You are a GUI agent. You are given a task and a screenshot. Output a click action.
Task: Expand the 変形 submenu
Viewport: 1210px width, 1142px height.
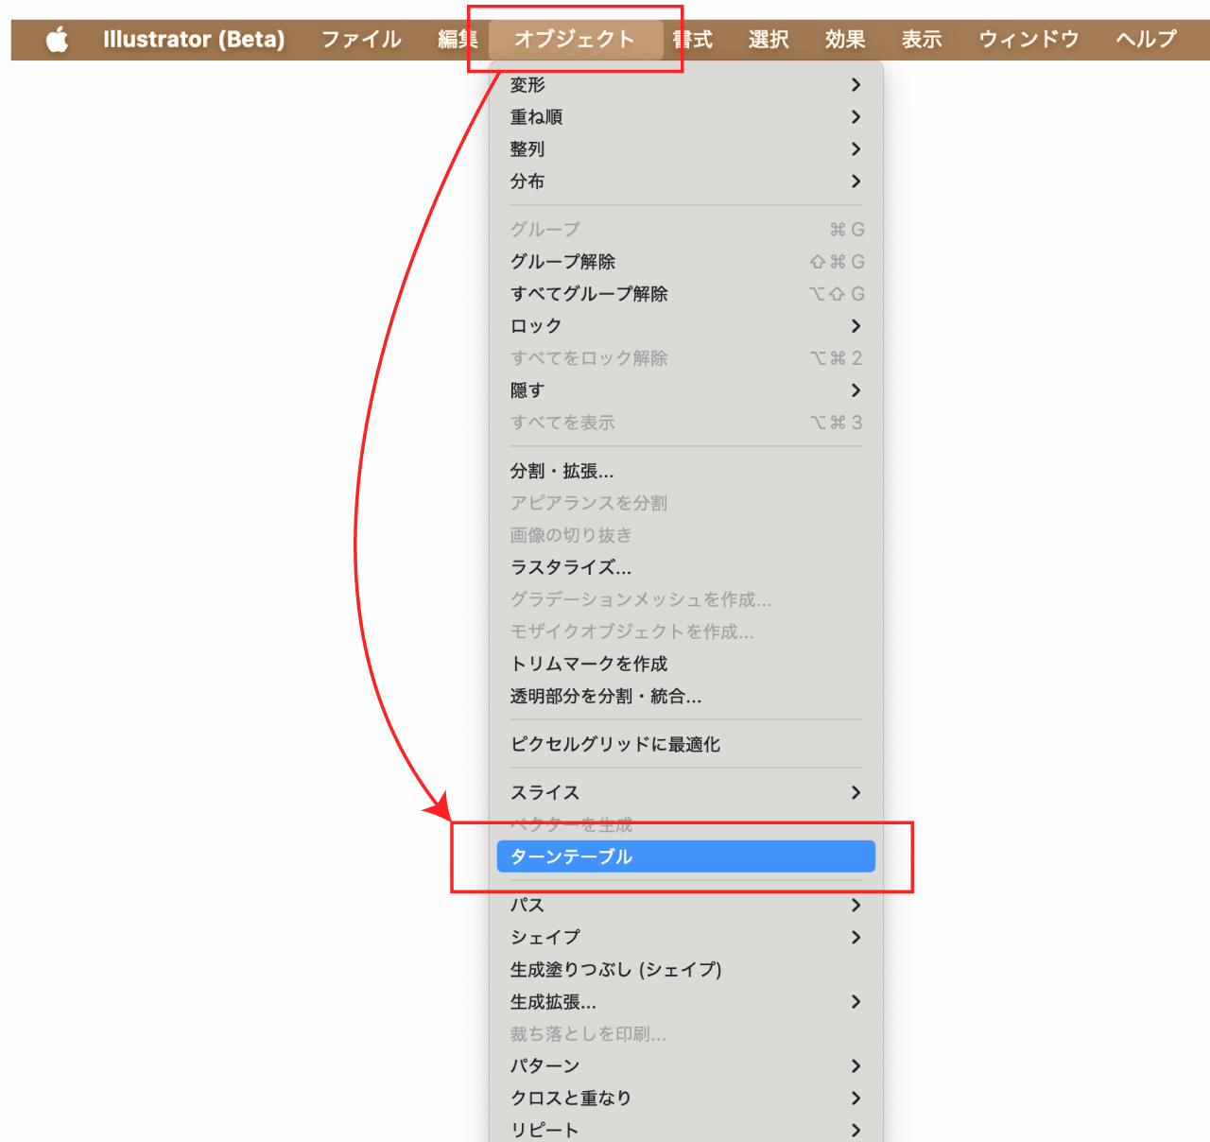[686, 85]
